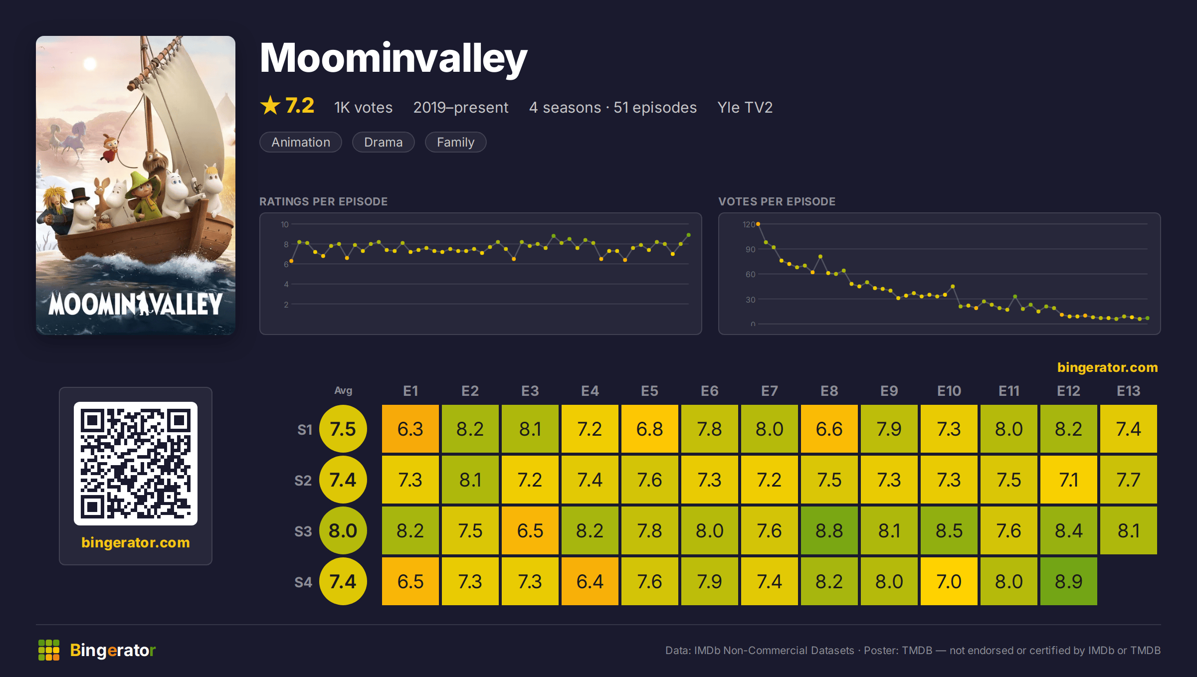Viewport: 1197px width, 677px height.
Task: Click the Ratings Per Episode chart
Action: (481, 274)
